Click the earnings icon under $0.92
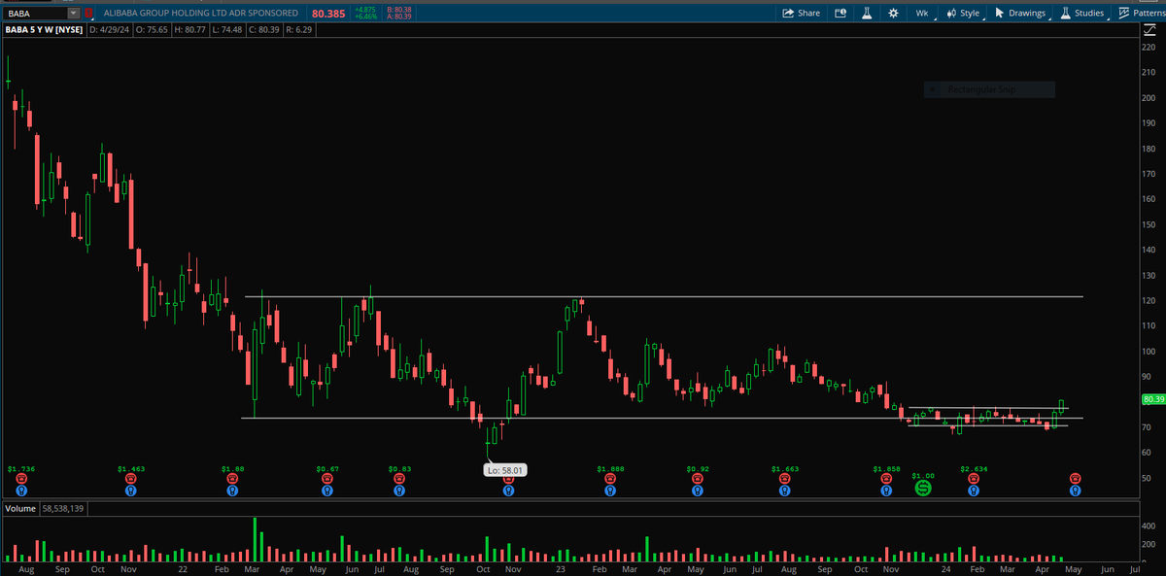The image size is (1166, 576). tap(697, 479)
